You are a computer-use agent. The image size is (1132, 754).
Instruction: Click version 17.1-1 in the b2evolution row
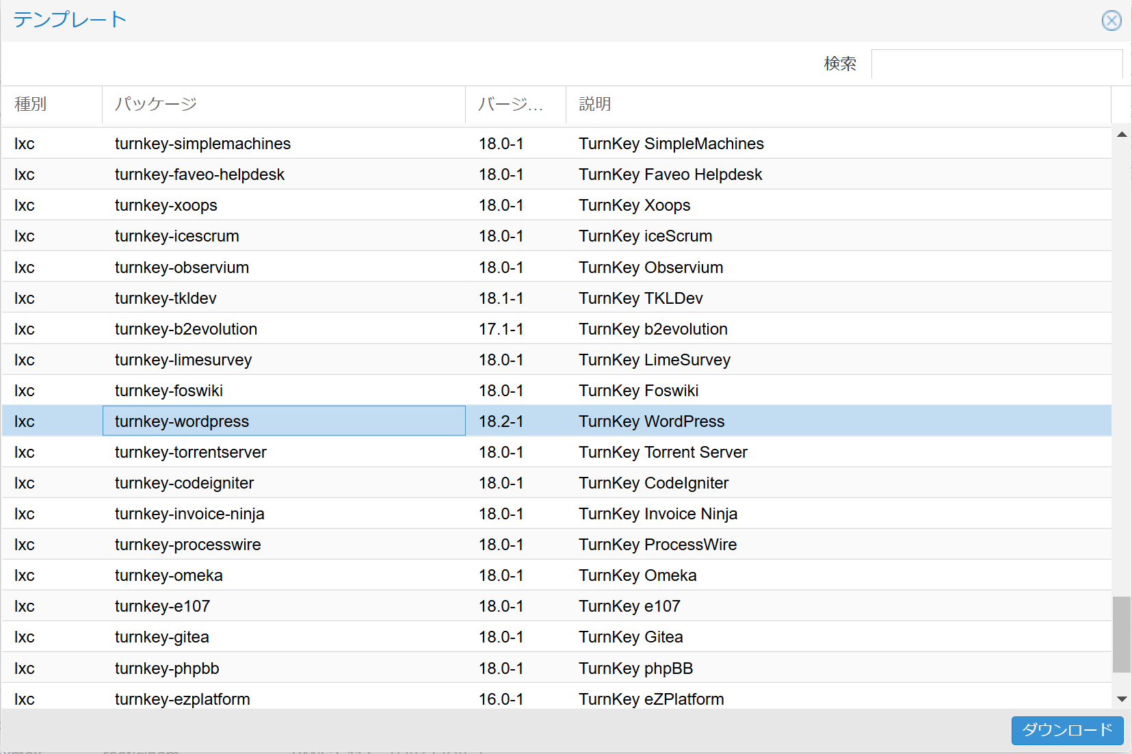pyautogui.click(x=501, y=329)
